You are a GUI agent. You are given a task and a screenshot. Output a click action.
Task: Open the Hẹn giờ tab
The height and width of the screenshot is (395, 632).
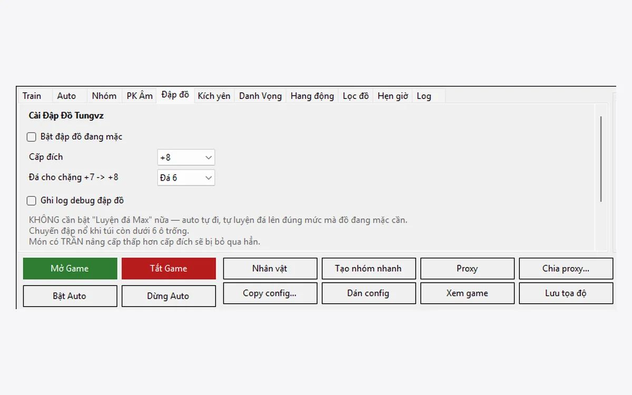click(x=393, y=96)
